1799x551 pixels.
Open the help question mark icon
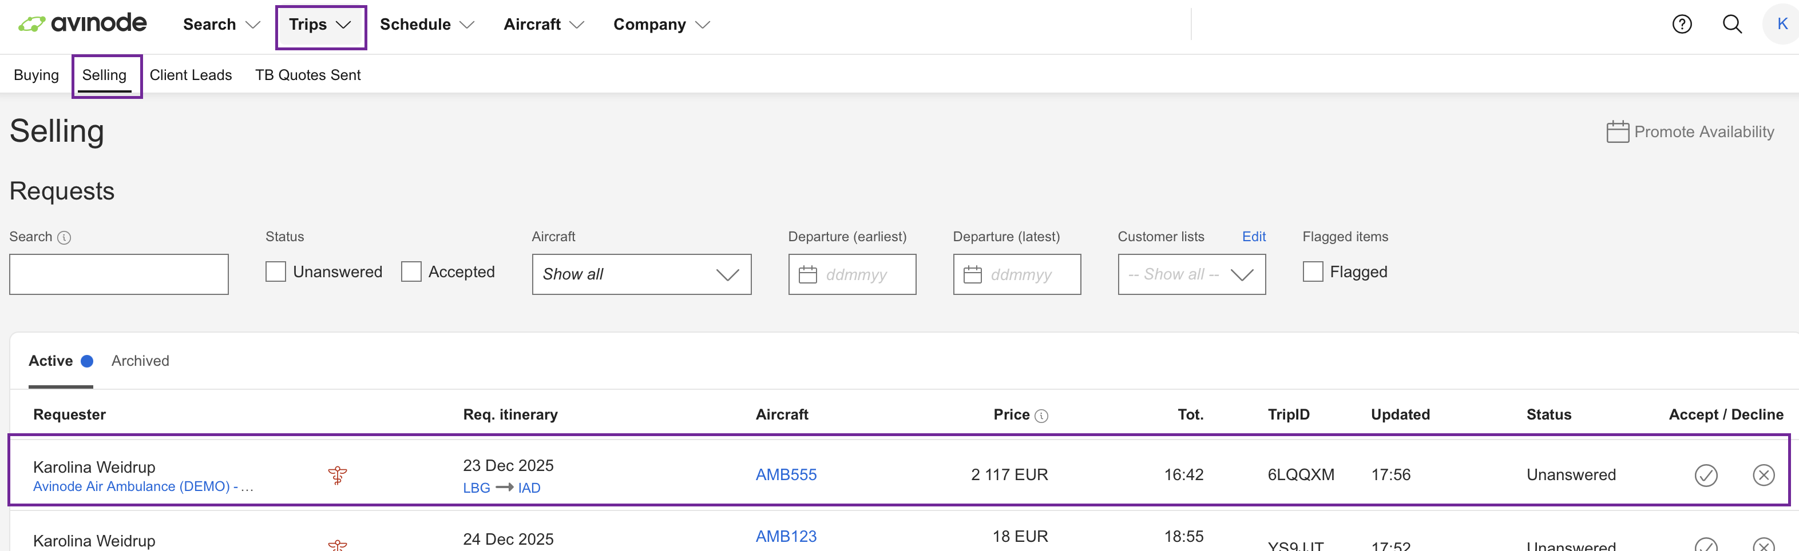(x=1681, y=25)
